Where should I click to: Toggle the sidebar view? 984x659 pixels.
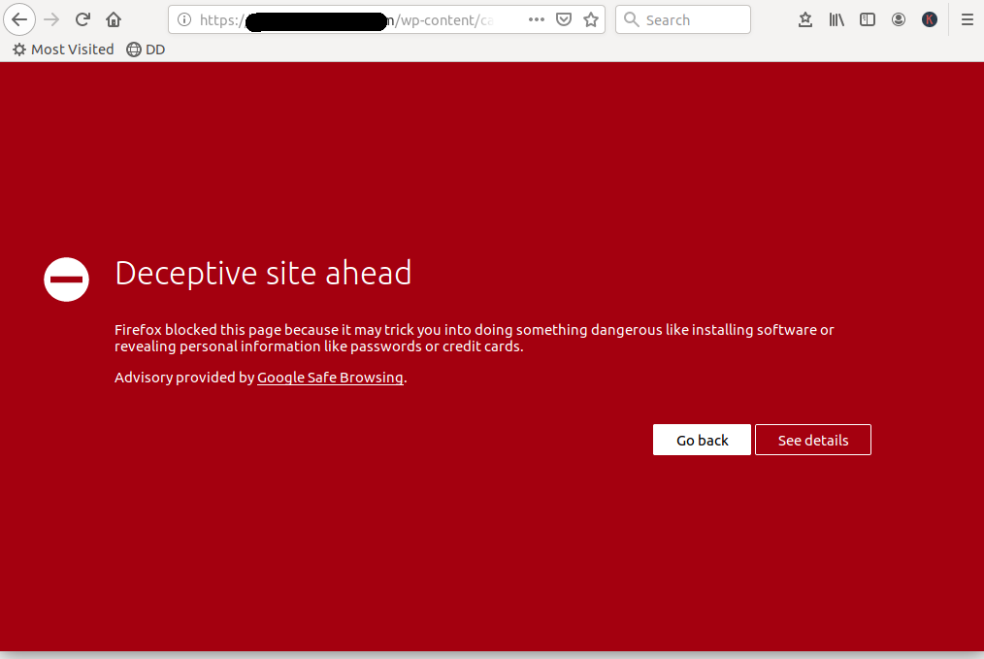(868, 19)
